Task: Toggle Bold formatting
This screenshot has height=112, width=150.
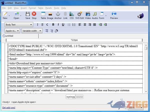Action: (53, 25)
